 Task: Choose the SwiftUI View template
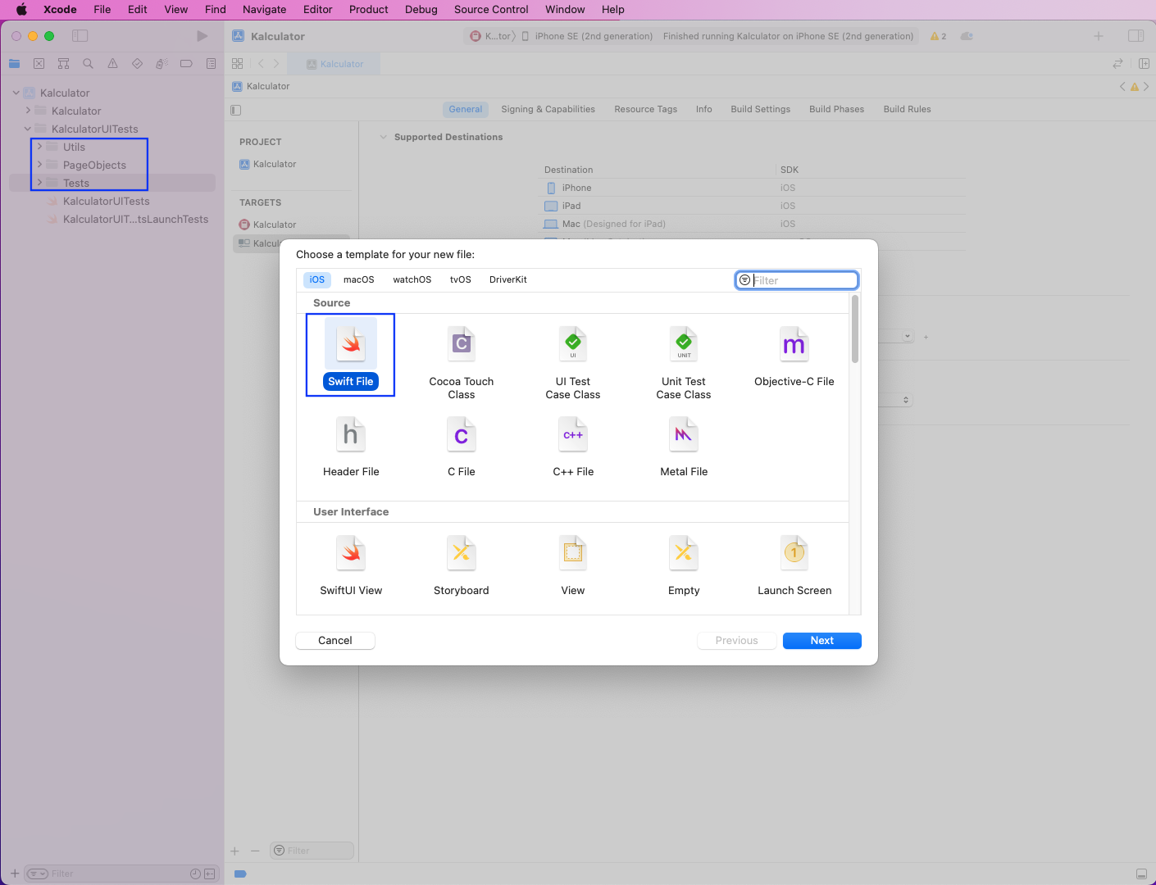[351, 565]
